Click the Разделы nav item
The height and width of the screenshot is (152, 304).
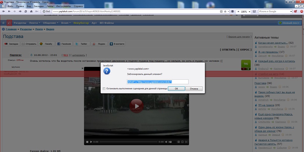[x=20, y=23]
